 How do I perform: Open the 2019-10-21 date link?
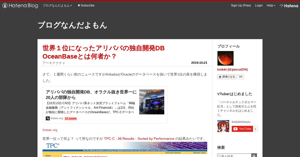click(x=199, y=63)
